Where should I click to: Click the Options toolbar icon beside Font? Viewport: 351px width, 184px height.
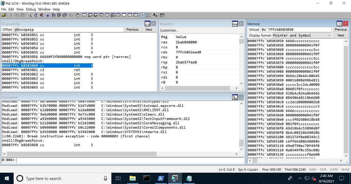pyautogui.click(x=162, y=15)
